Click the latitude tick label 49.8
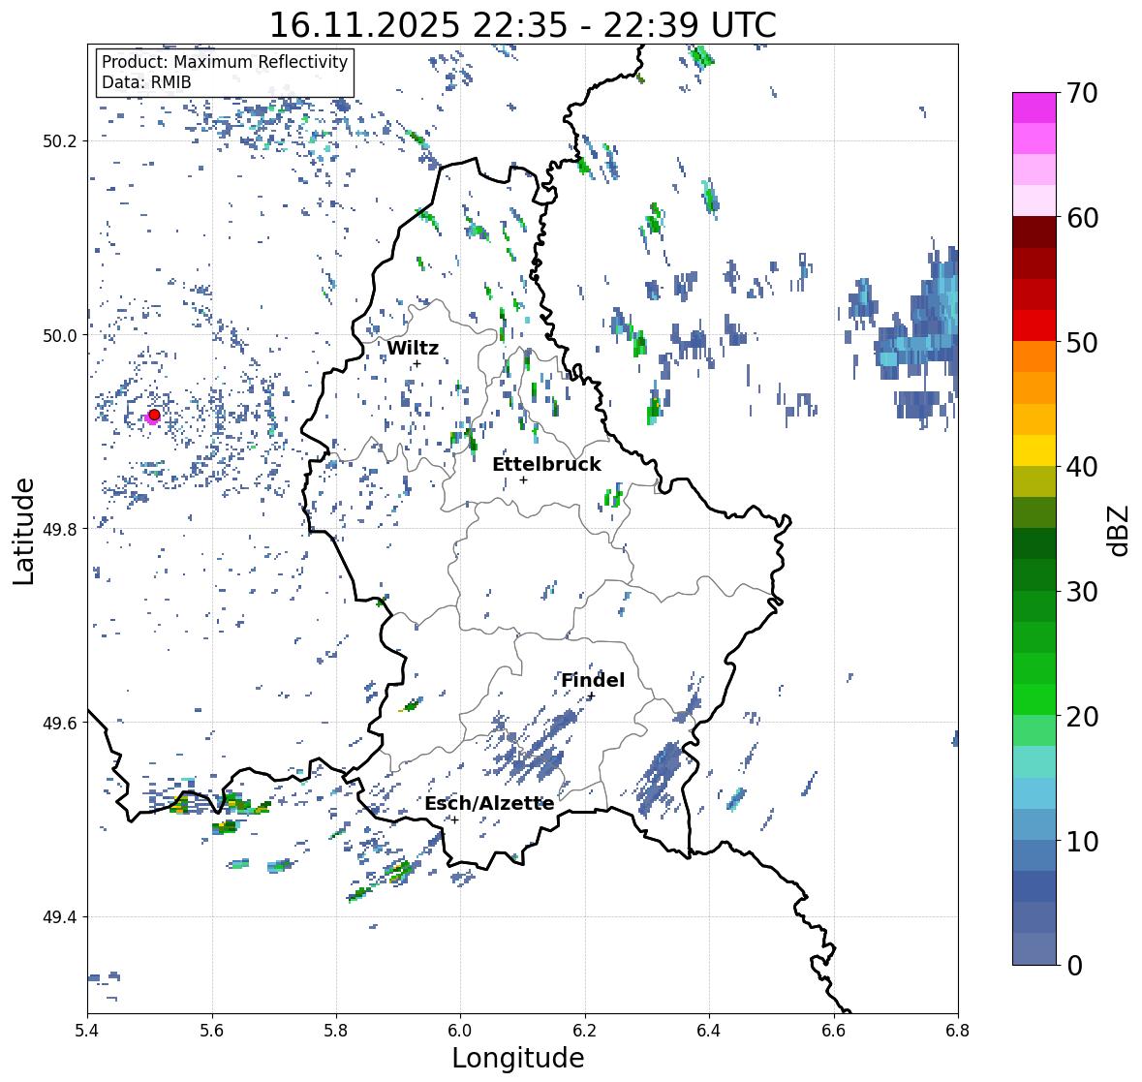1142x1082 pixels. click(x=60, y=529)
